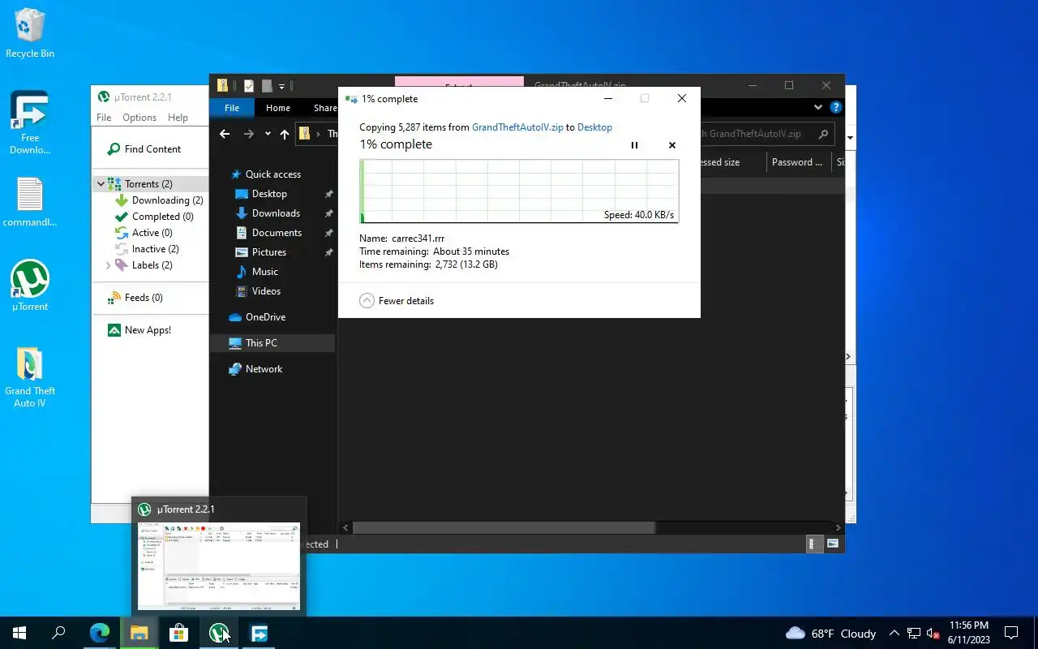Screen dimensions: 1038x649
Task: Select Quick access in navigation pane
Action: [x=272, y=174]
